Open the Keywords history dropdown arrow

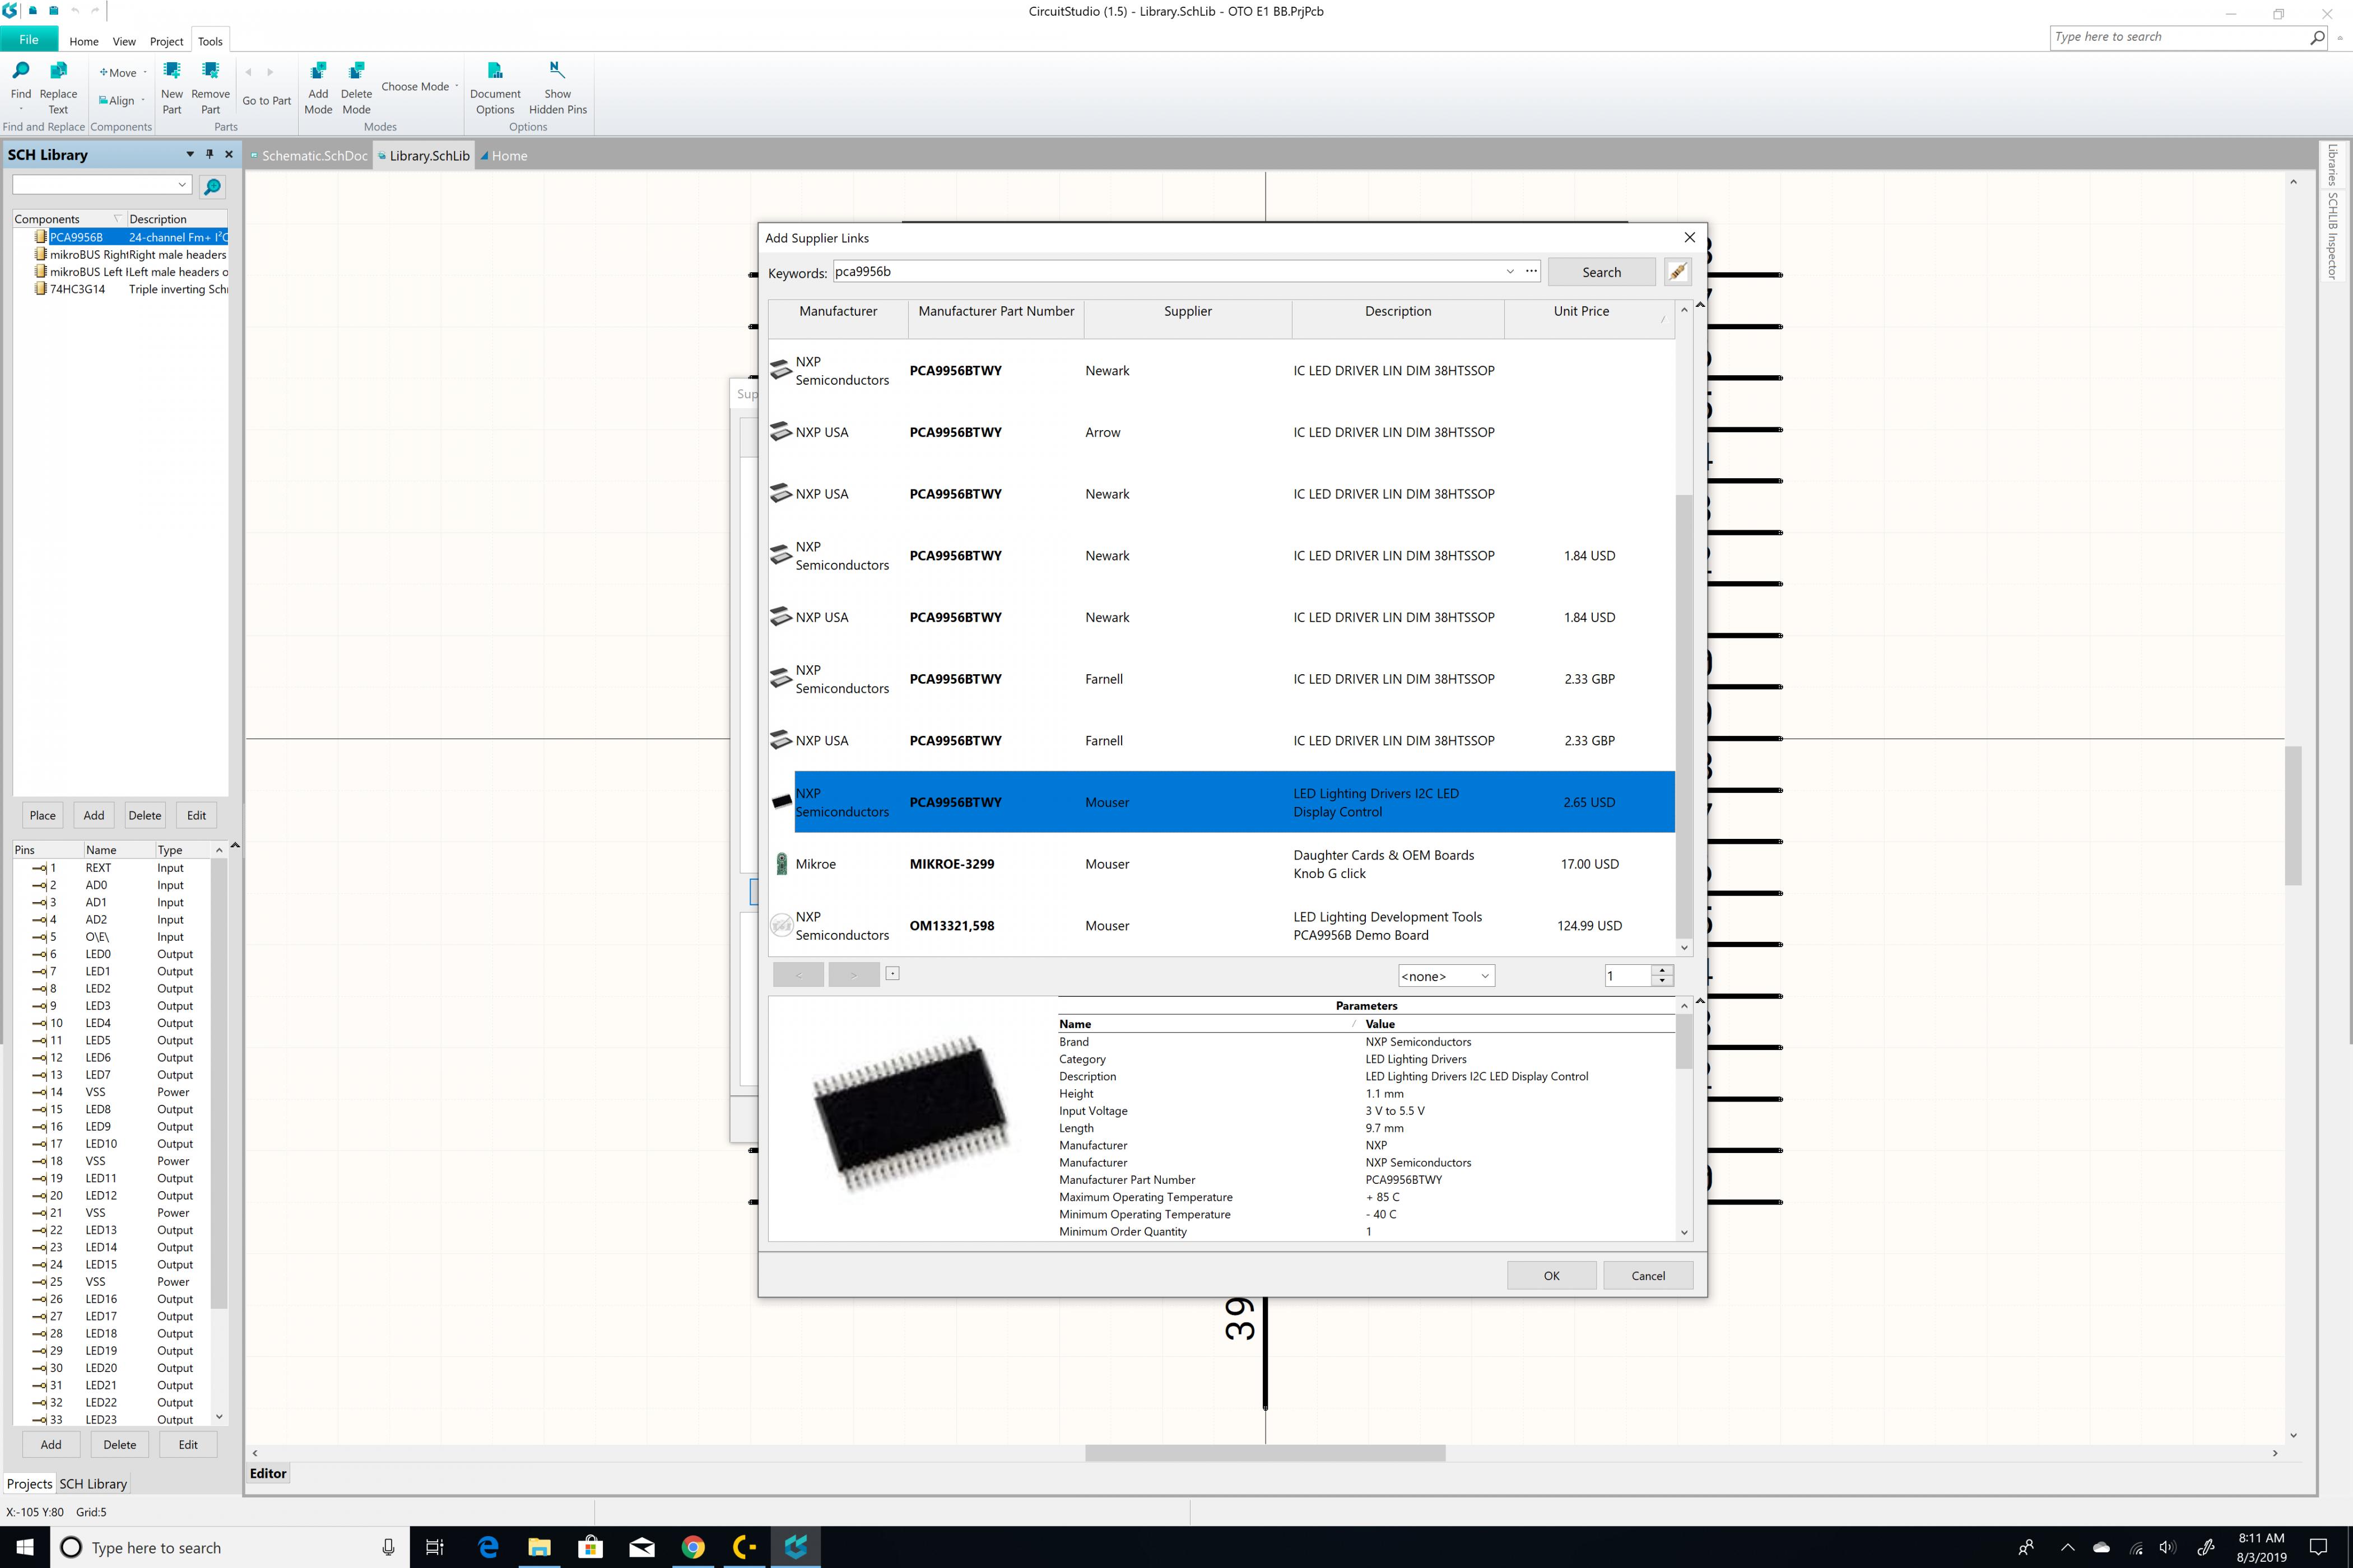click(x=1510, y=271)
